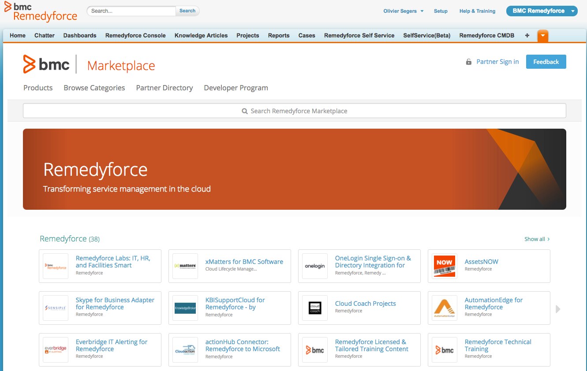
Task: Open the Remedyforce Technical Training listing
Action: coord(498,345)
